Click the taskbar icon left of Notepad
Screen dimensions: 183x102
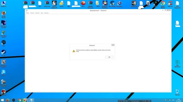pos(25,100)
